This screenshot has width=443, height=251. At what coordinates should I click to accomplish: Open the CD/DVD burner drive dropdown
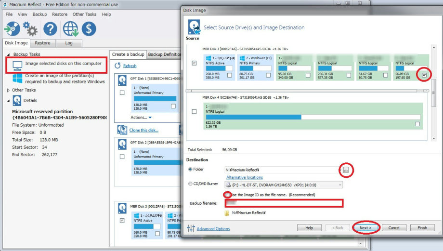point(340,185)
